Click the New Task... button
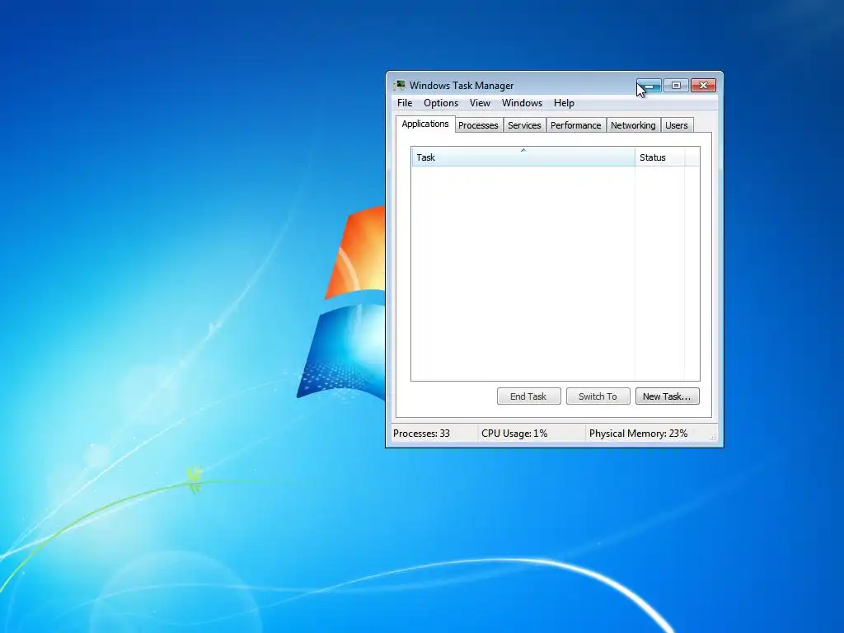 coord(667,396)
